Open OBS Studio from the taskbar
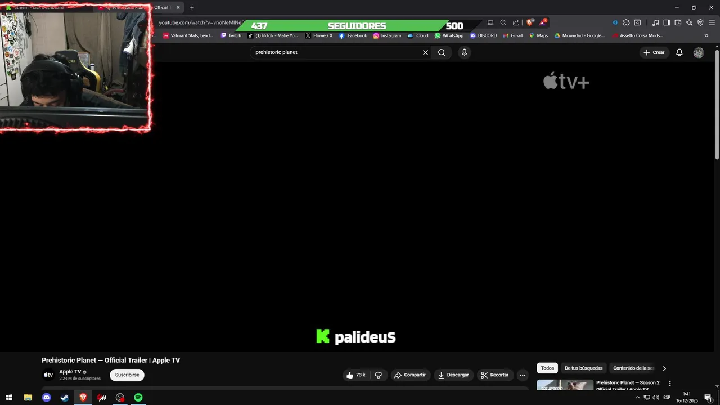 (x=120, y=398)
